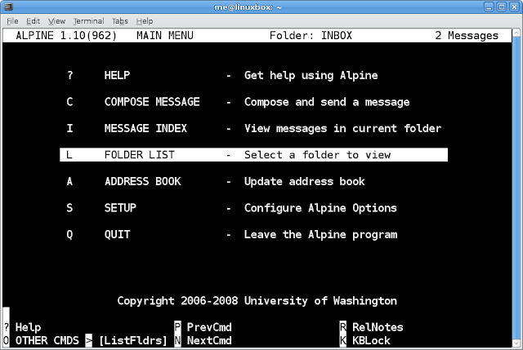Image resolution: width=523 pixels, height=350 pixels.
Task: Click '2 Messages' in status line
Action: (467, 36)
